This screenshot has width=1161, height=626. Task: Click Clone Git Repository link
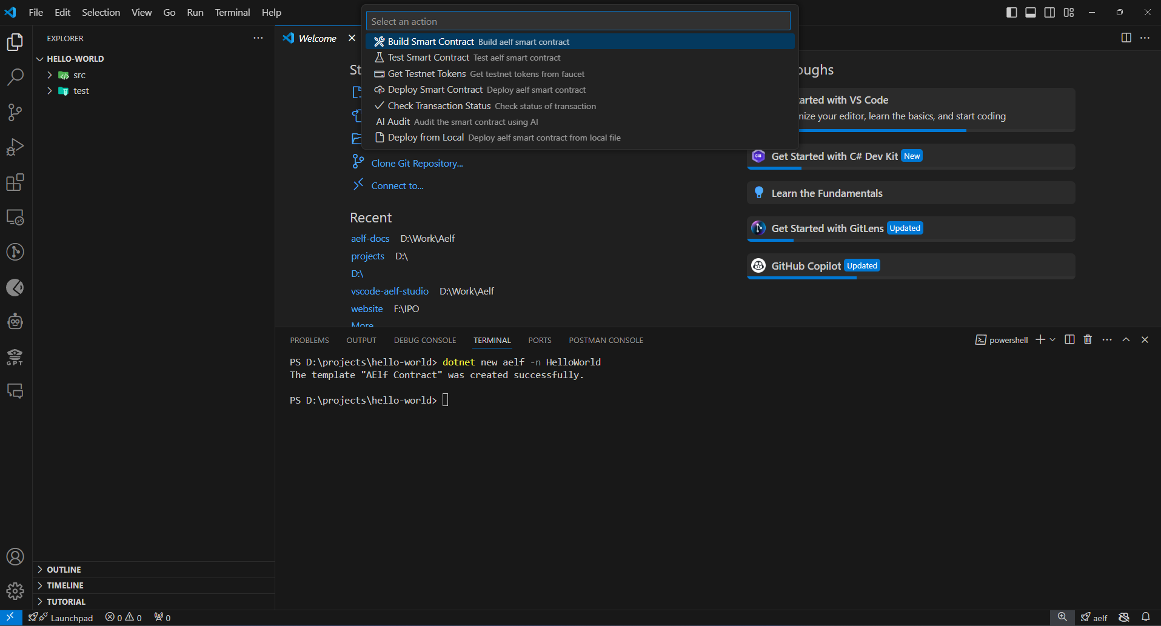(417, 164)
